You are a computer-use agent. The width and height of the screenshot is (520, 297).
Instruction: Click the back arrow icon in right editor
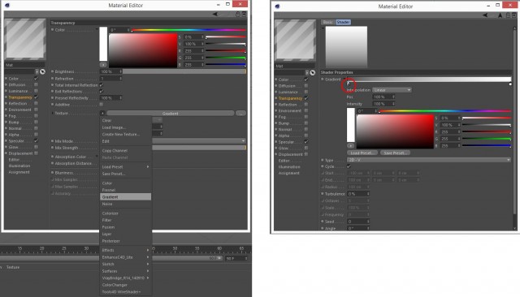tap(485, 15)
